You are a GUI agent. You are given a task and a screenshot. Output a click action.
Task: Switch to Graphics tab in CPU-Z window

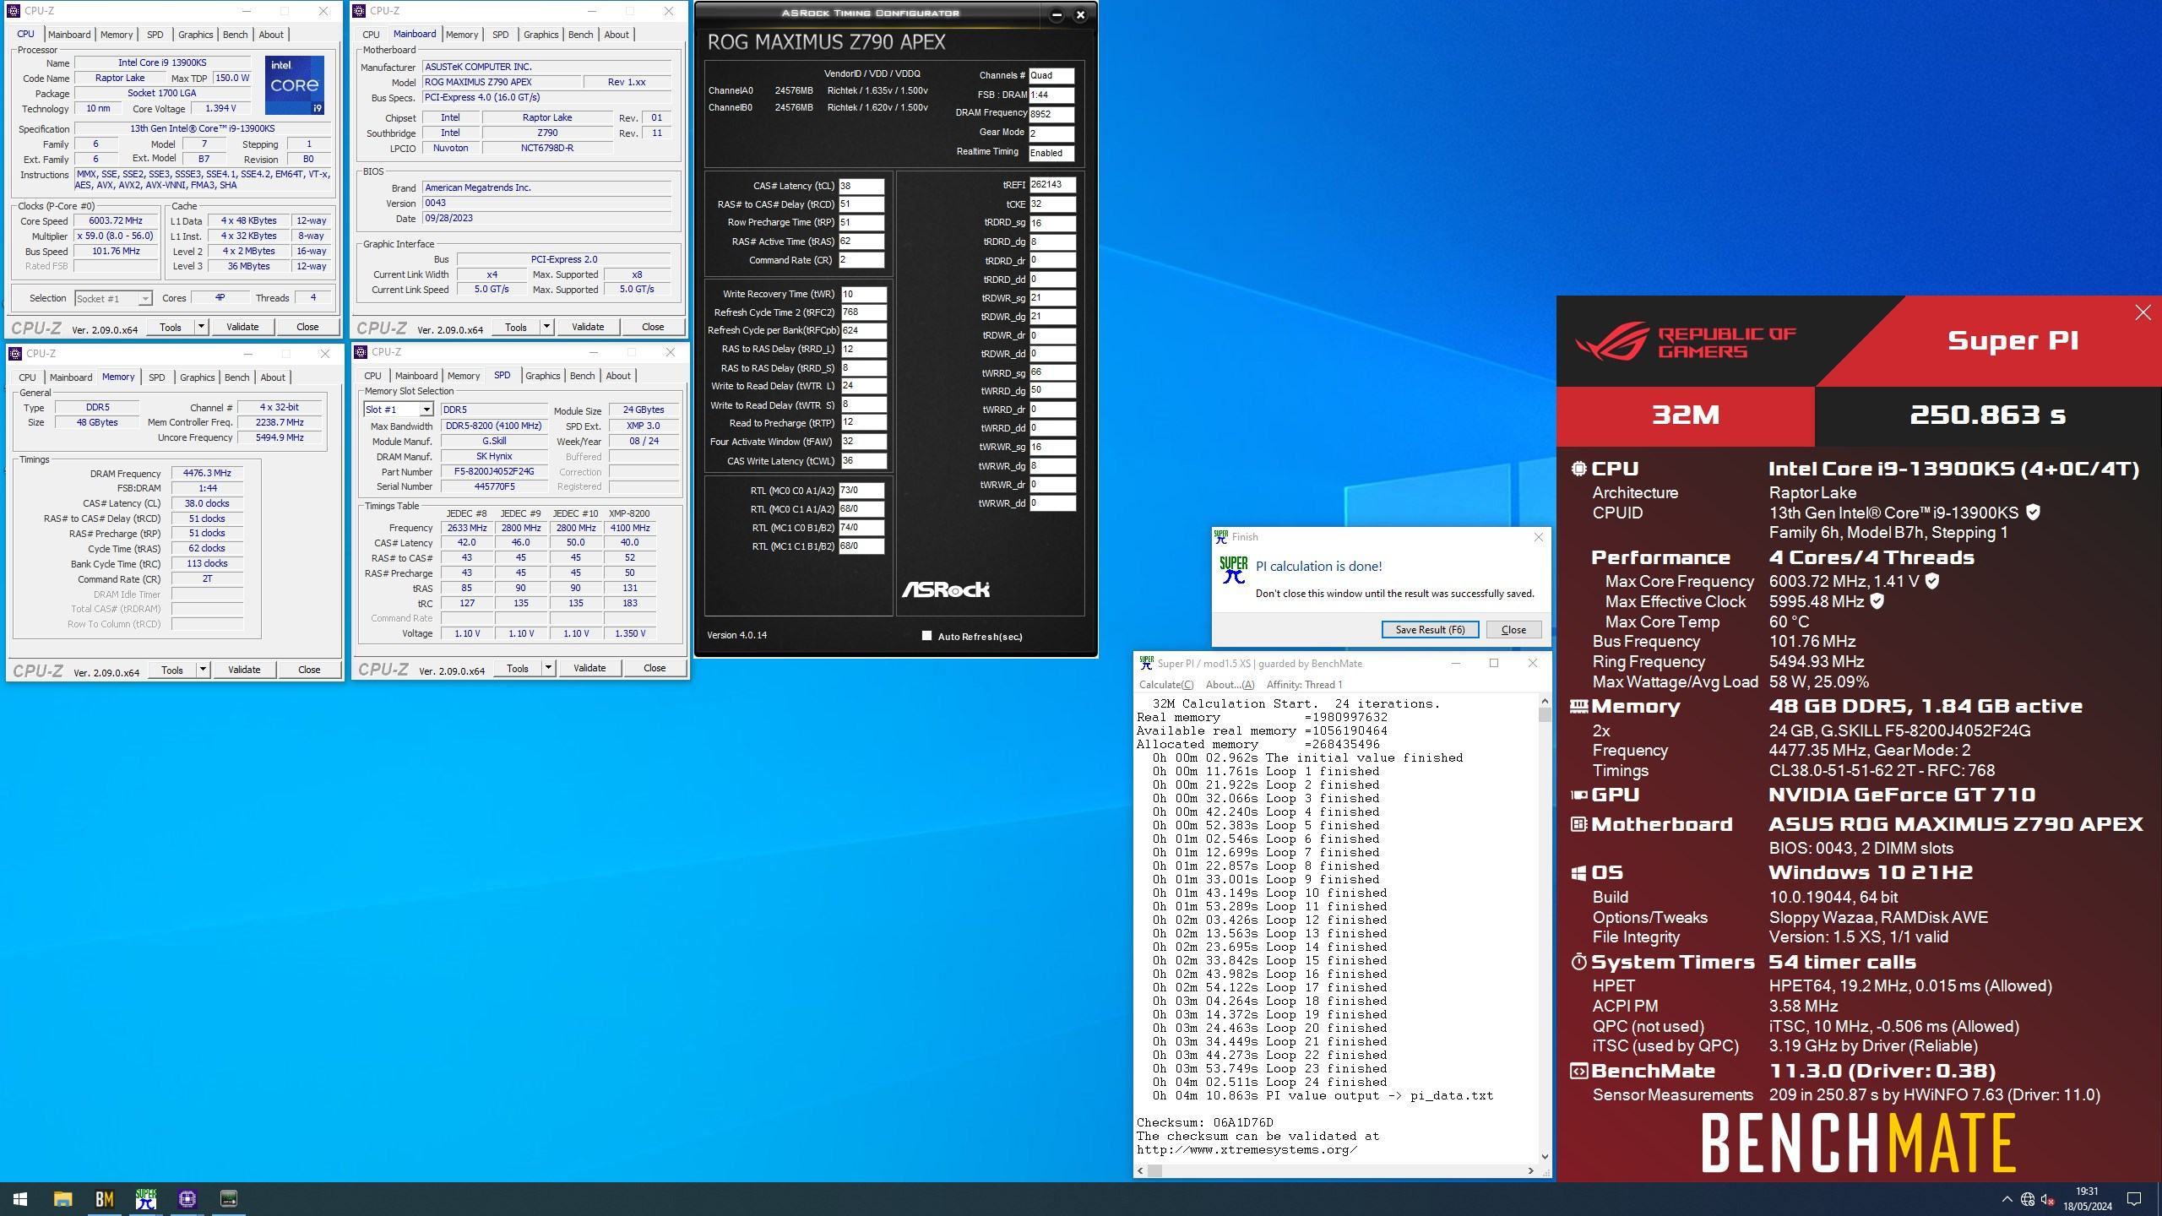(x=194, y=33)
